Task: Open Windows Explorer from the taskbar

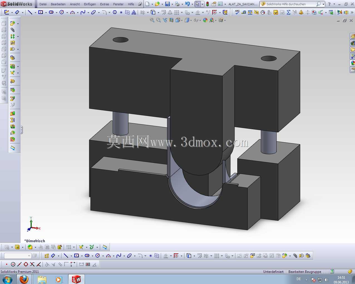Action: [x=42, y=279]
